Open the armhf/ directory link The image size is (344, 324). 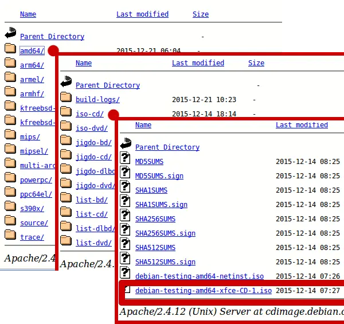(32, 94)
